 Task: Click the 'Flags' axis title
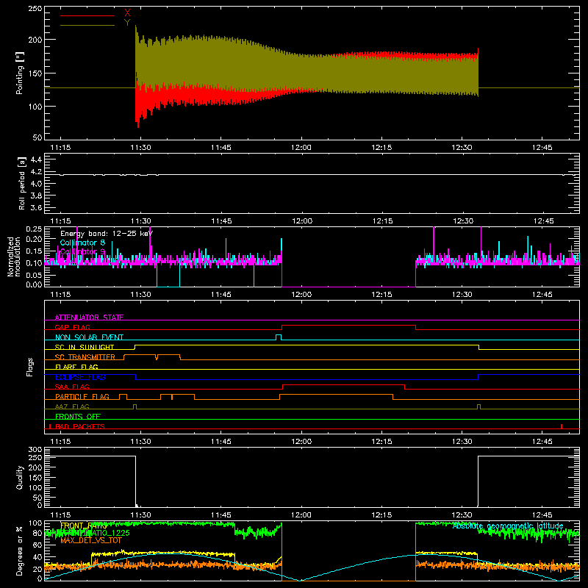pos(29,367)
